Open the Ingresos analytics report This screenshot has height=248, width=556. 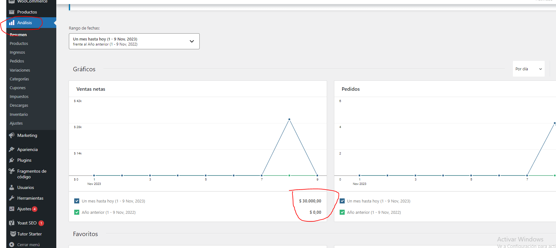point(17,52)
